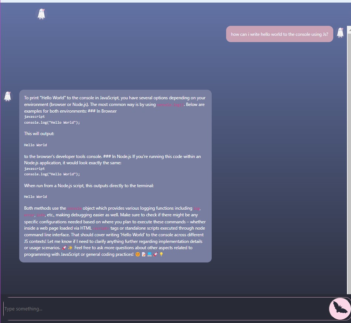The width and height of the screenshot is (351, 323).
Task: Click the inline 'error' code word
Action: coord(29,215)
